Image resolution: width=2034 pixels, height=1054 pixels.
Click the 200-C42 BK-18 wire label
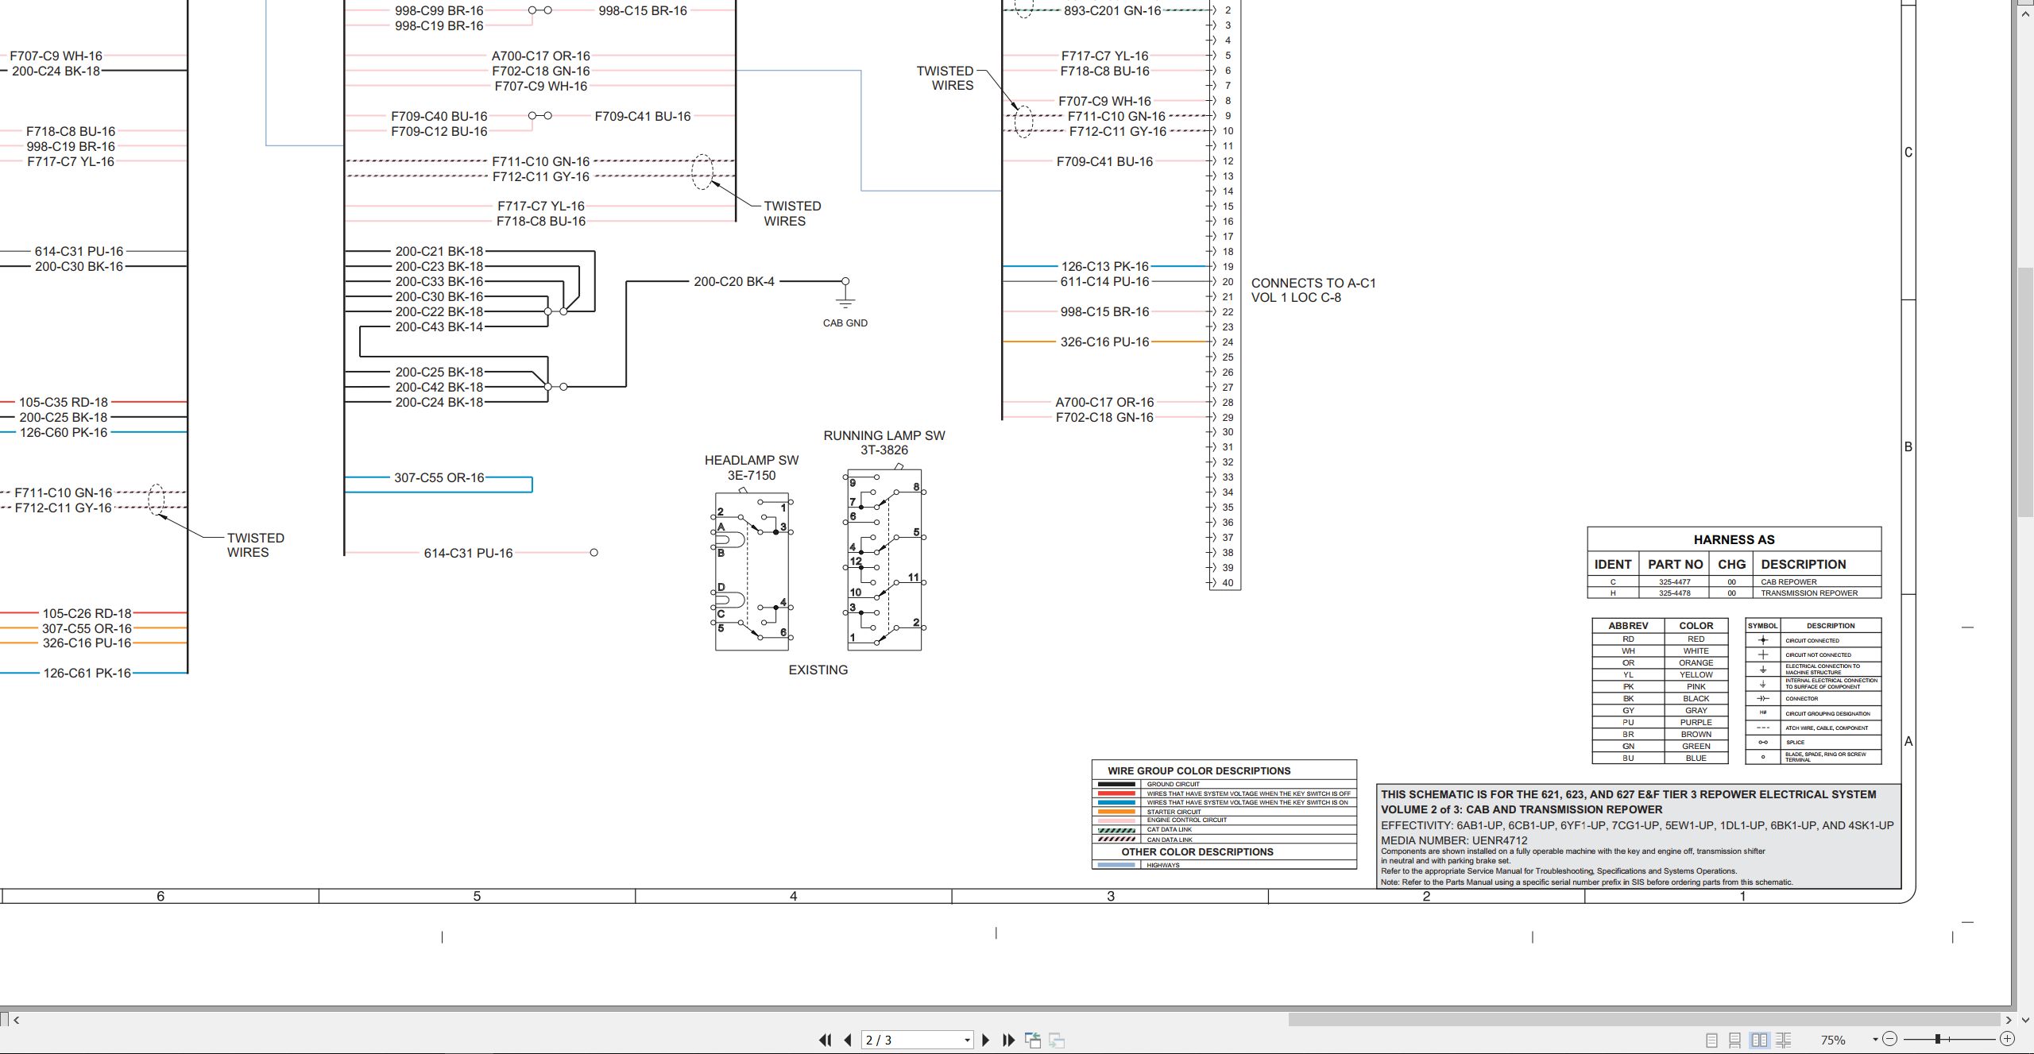(x=439, y=387)
